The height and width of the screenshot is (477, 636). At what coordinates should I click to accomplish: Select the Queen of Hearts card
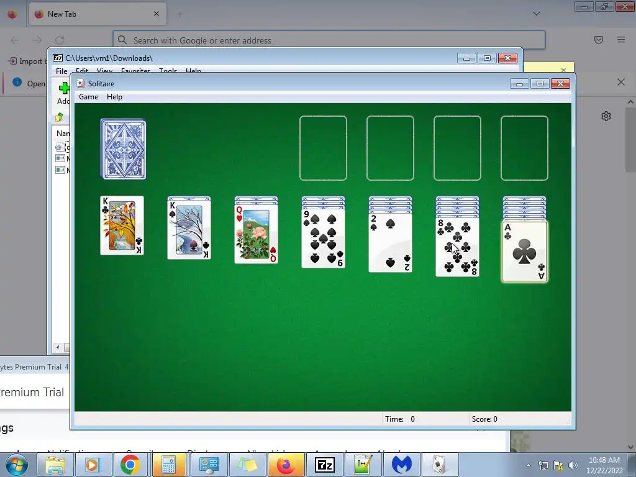[257, 234]
